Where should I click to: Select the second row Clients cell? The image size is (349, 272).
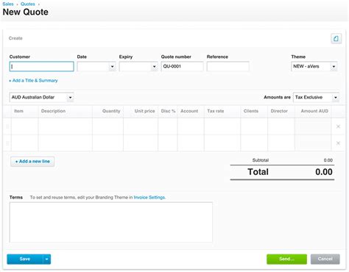tap(254, 143)
